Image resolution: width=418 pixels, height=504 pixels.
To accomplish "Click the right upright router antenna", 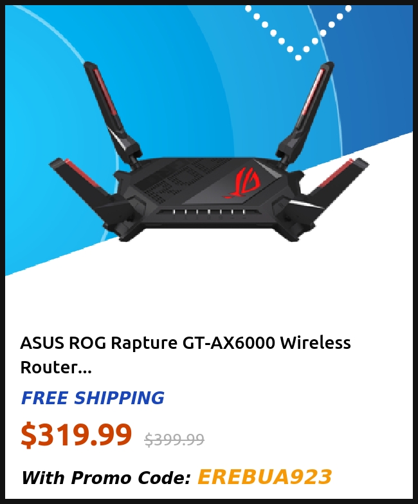I will coord(305,111).
